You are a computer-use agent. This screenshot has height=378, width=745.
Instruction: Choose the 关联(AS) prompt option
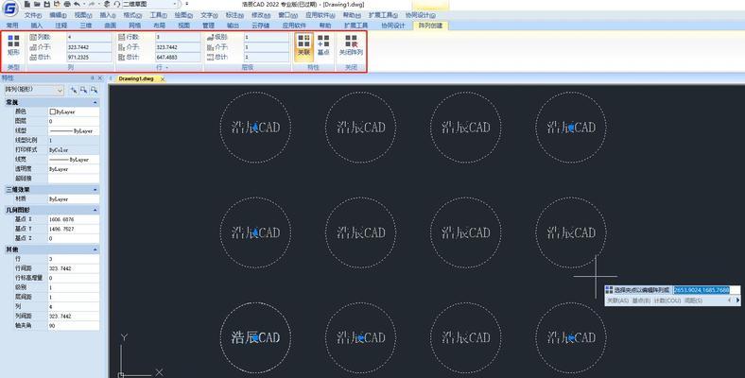pos(617,301)
